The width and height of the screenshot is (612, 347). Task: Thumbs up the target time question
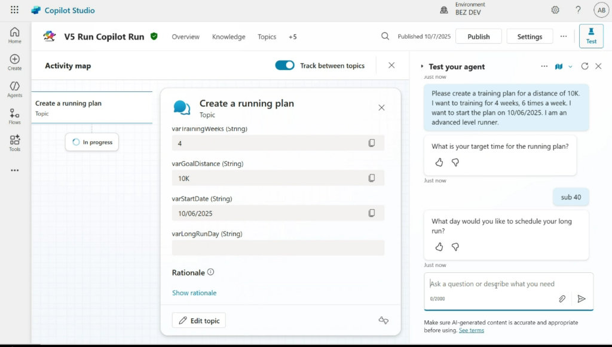point(439,162)
